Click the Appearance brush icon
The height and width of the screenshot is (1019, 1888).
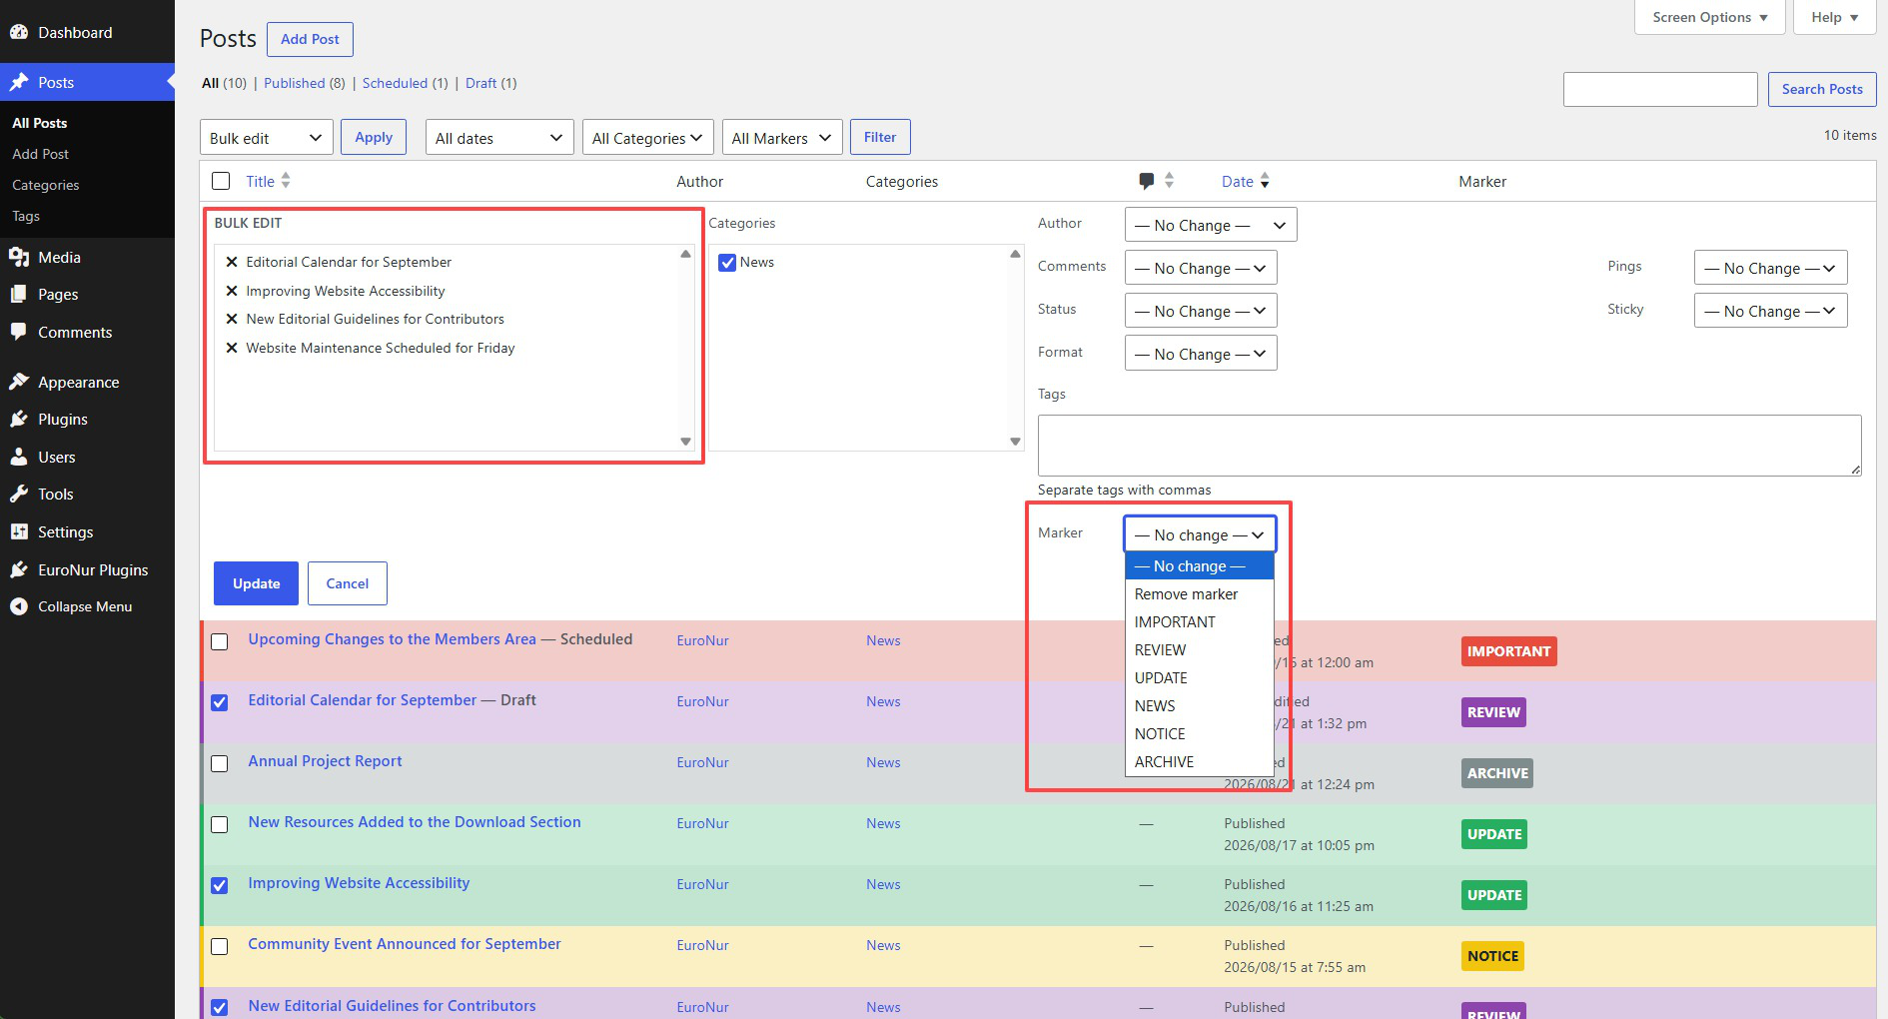coord(19,382)
